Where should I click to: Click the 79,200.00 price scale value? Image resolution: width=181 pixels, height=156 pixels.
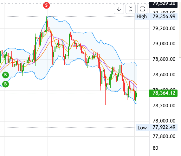pos(164,28)
